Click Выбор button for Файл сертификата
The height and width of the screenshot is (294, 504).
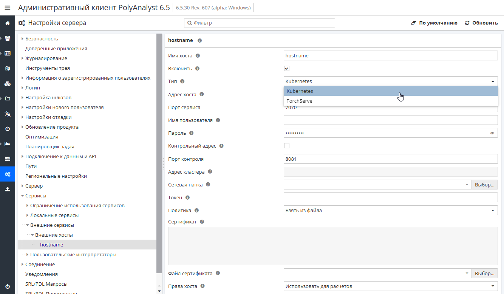click(484, 274)
